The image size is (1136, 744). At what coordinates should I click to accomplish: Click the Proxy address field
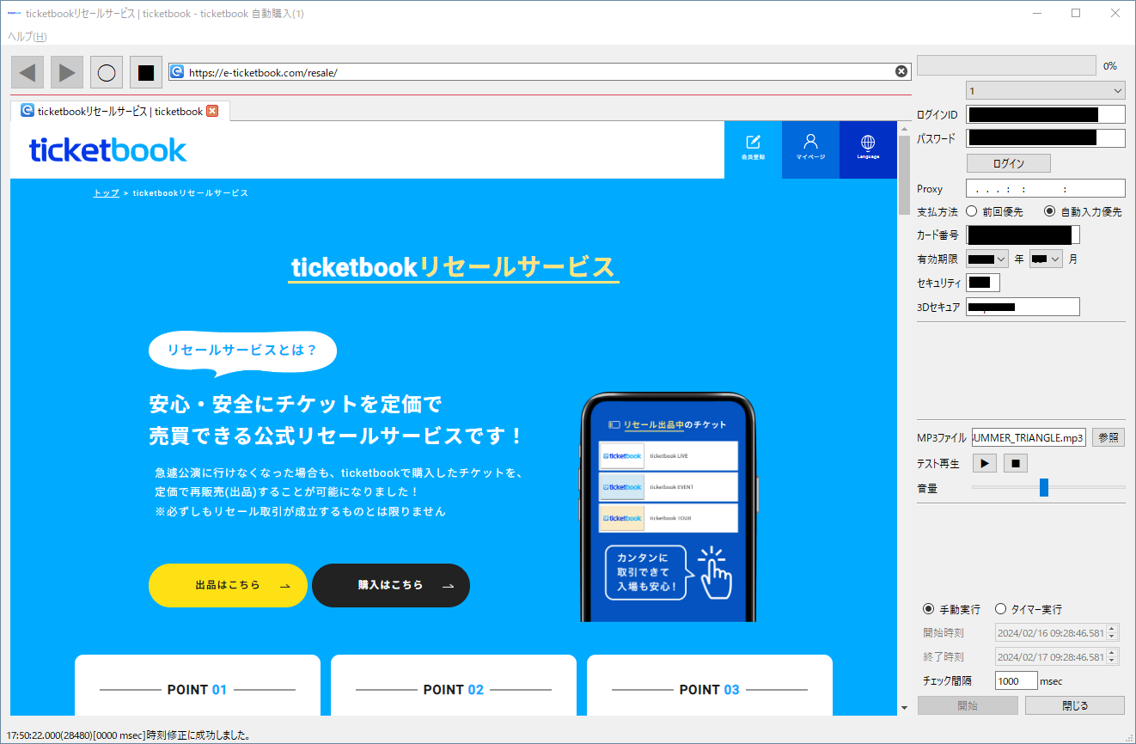[1046, 188]
